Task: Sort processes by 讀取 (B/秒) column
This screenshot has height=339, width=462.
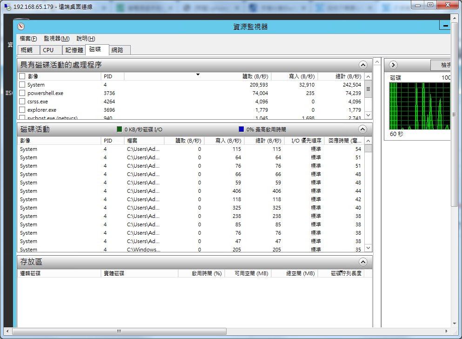Action: point(255,76)
